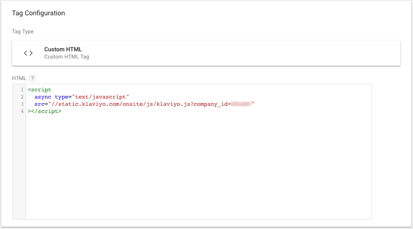Open the HTML field help question mark
This screenshot has width=413, height=229.
(x=32, y=78)
